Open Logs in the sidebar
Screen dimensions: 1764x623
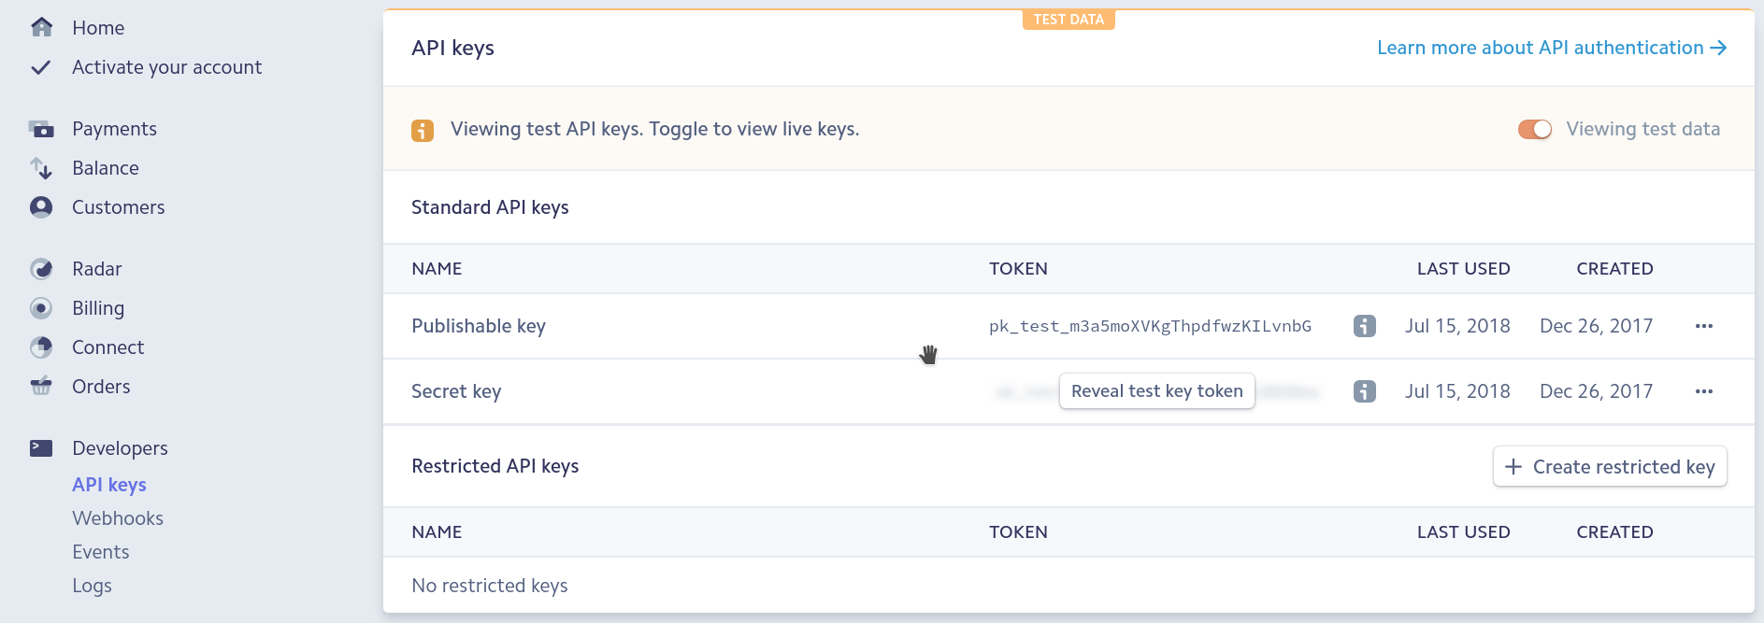(x=92, y=586)
